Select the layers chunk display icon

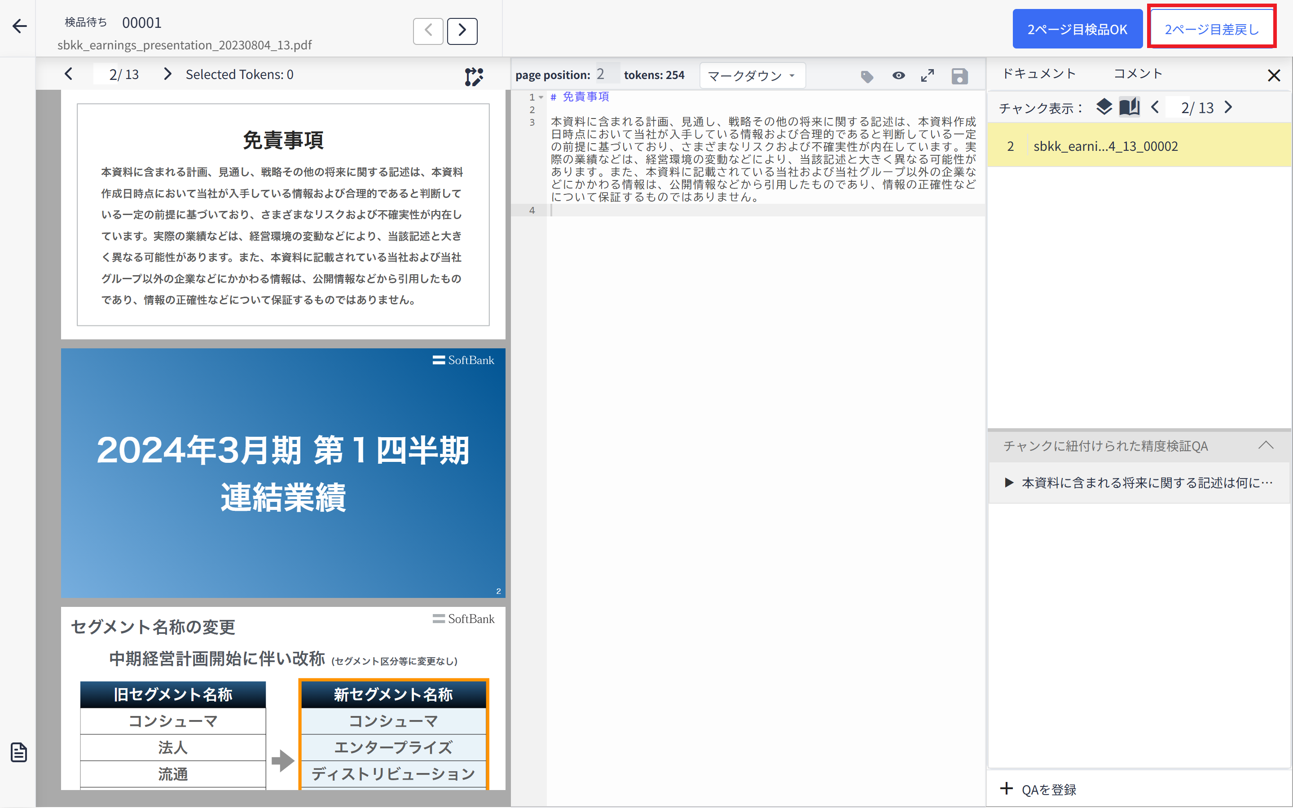pos(1104,107)
